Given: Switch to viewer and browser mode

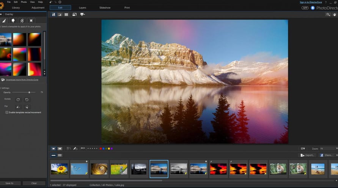Looking at the screenshot, I should [x=53, y=14].
